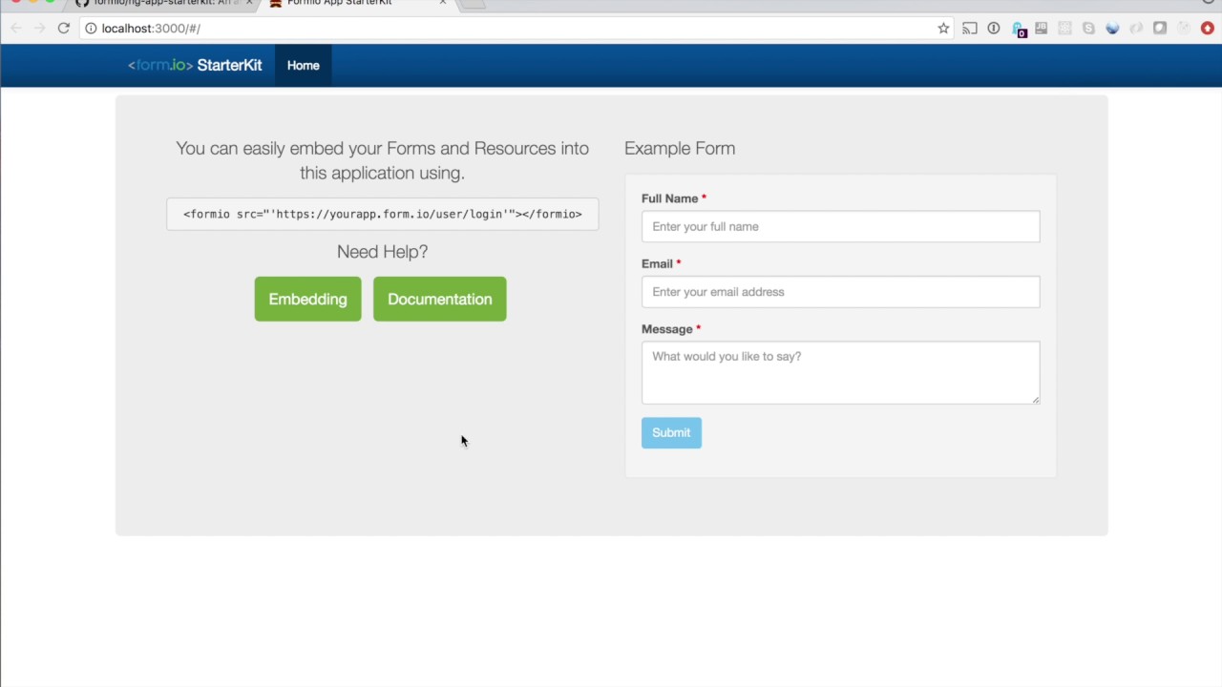Click the site info icon in address bar

coord(91,28)
